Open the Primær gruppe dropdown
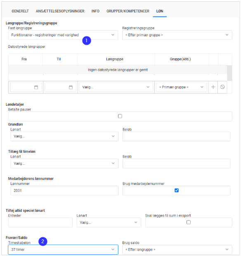Viewport: 241px width, 256px height. tap(182, 87)
